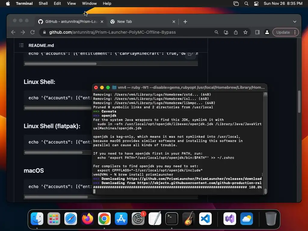Open the Trash from the Dock
Image resolution: width=308 pixels, height=231 pixels.
click(271, 219)
